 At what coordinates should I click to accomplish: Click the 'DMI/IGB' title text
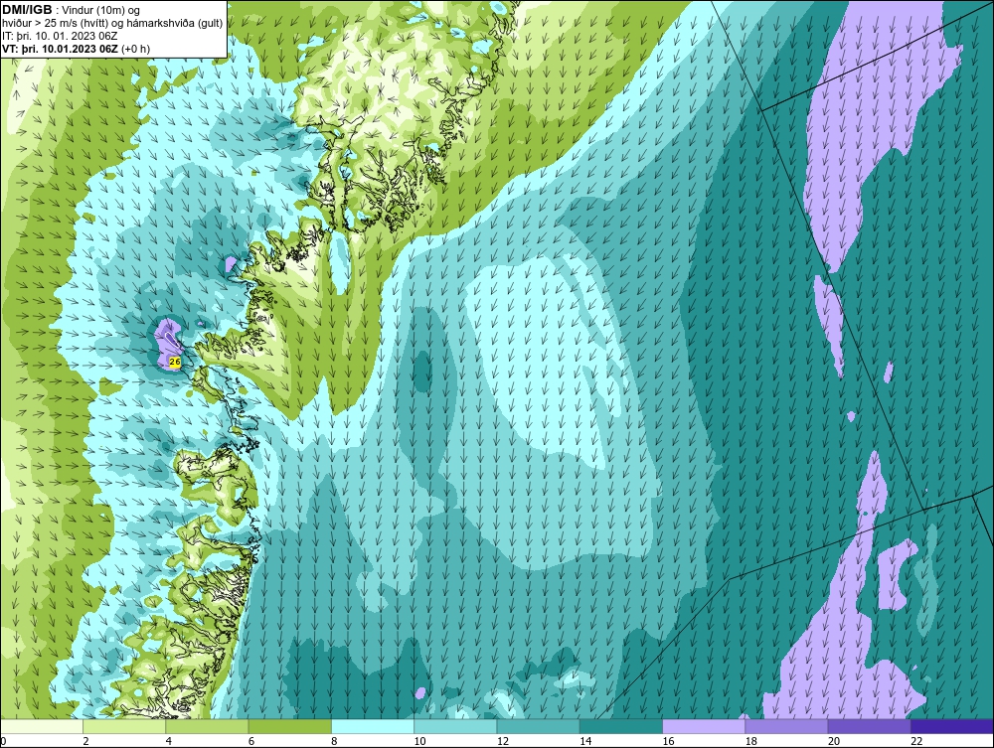coord(27,10)
